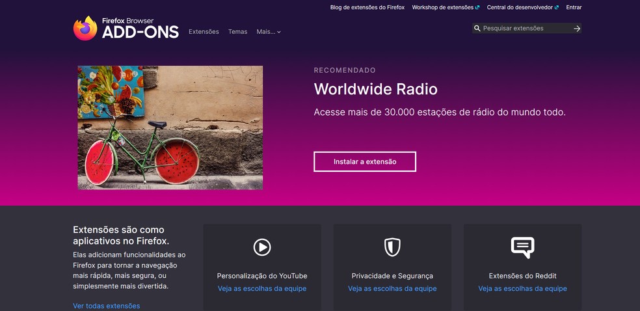
Task: Click external link icon beside Central do desenvolvedor
Action: (x=556, y=7)
